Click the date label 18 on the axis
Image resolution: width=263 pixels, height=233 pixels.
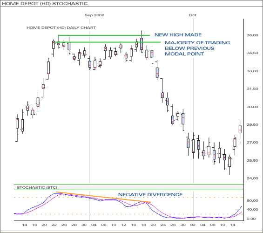143,225
